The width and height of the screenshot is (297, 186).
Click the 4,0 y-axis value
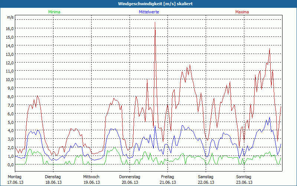click(x=11, y=131)
